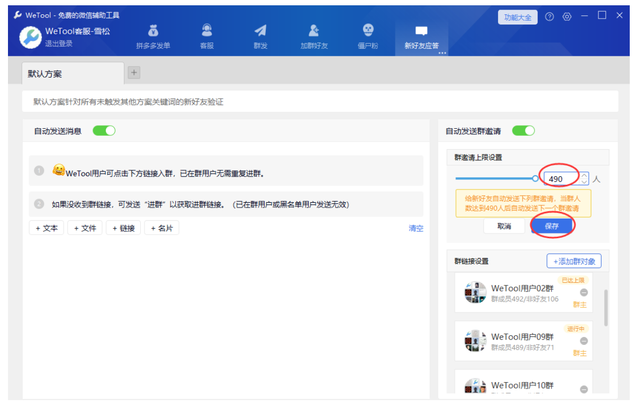Click 取消 to cancel limit change
Viewport: 634px width, 415px height.
pyautogui.click(x=504, y=227)
